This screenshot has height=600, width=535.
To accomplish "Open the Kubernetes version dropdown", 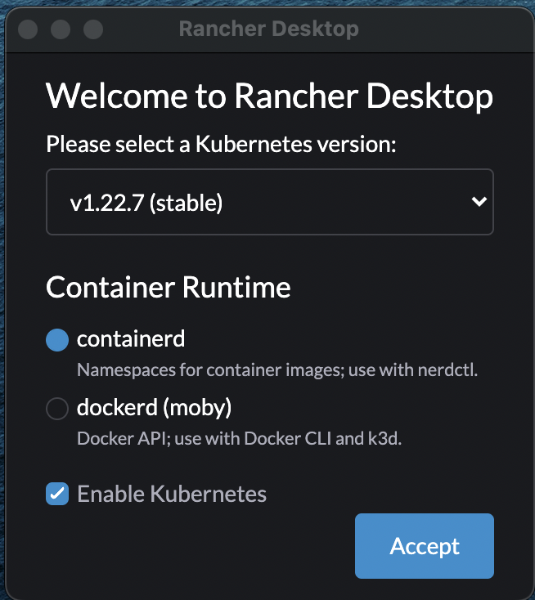I will tap(270, 202).
